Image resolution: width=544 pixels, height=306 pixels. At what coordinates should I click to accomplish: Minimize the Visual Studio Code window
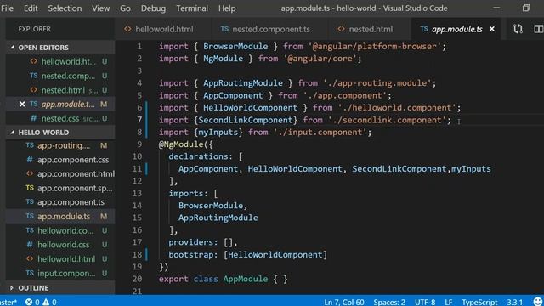tap(496, 8)
